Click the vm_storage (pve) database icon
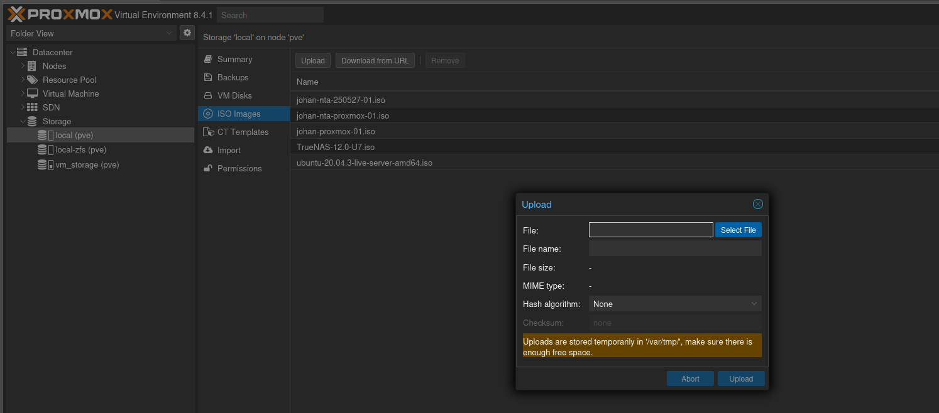Image resolution: width=939 pixels, height=413 pixels. tap(42, 165)
